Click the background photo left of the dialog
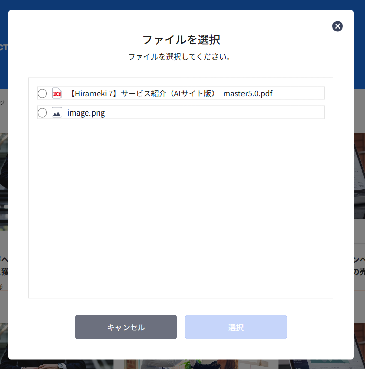The image size is (365, 369). [4, 173]
